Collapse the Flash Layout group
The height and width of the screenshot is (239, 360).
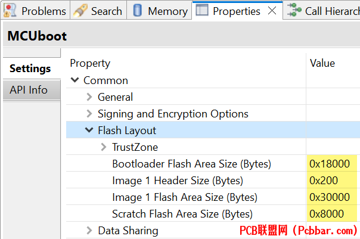point(89,130)
